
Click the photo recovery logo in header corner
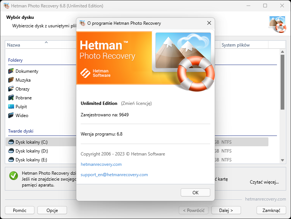[277, 24]
